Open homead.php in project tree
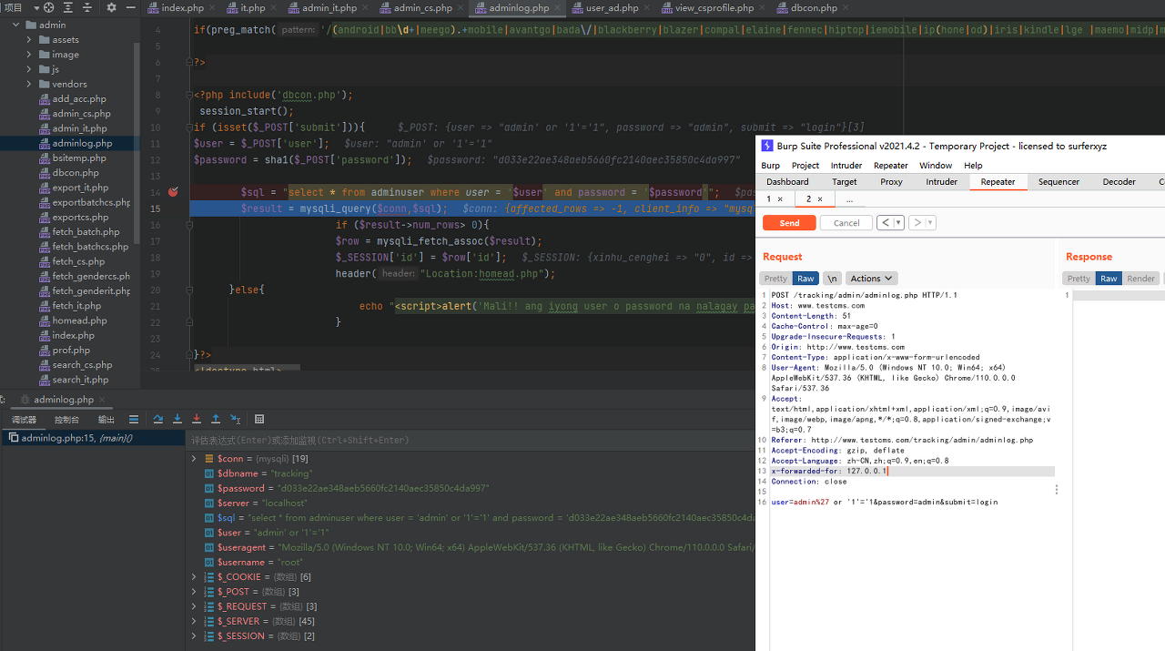The image size is (1165, 651). [x=79, y=320]
